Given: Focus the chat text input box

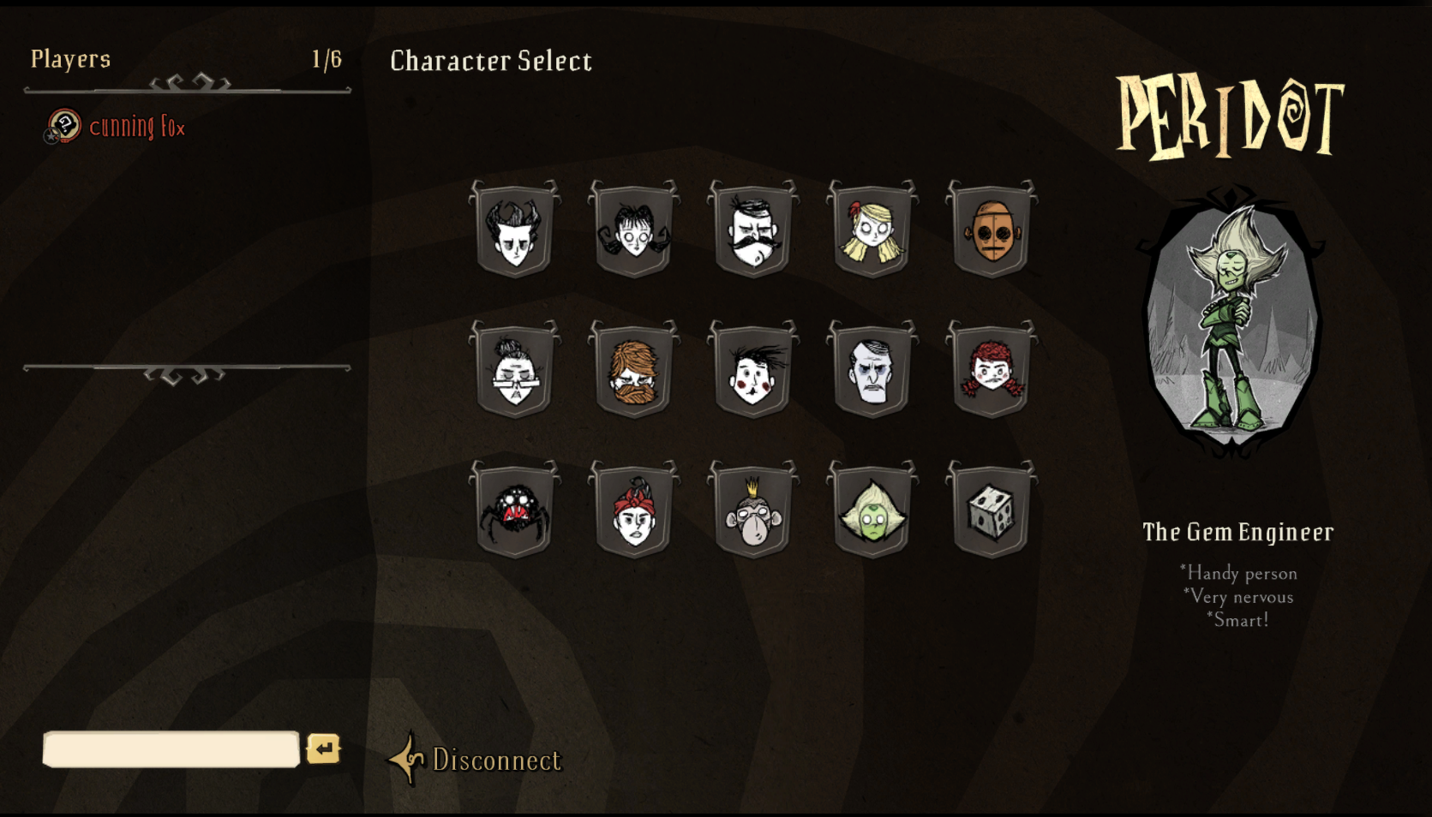Looking at the screenshot, I should [x=171, y=749].
